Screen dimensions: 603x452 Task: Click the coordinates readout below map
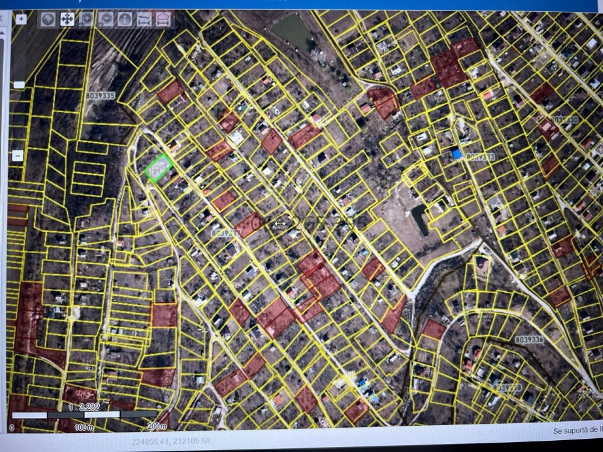point(171,441)
